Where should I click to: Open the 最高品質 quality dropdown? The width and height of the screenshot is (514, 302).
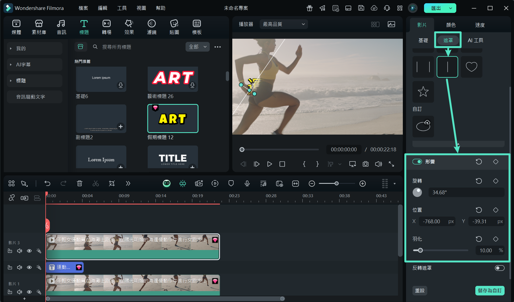pyautogui.click(x=284, y=24)
